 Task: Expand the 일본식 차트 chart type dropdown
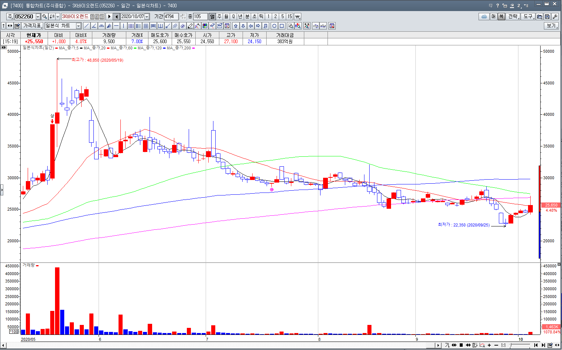pos(78,26)
